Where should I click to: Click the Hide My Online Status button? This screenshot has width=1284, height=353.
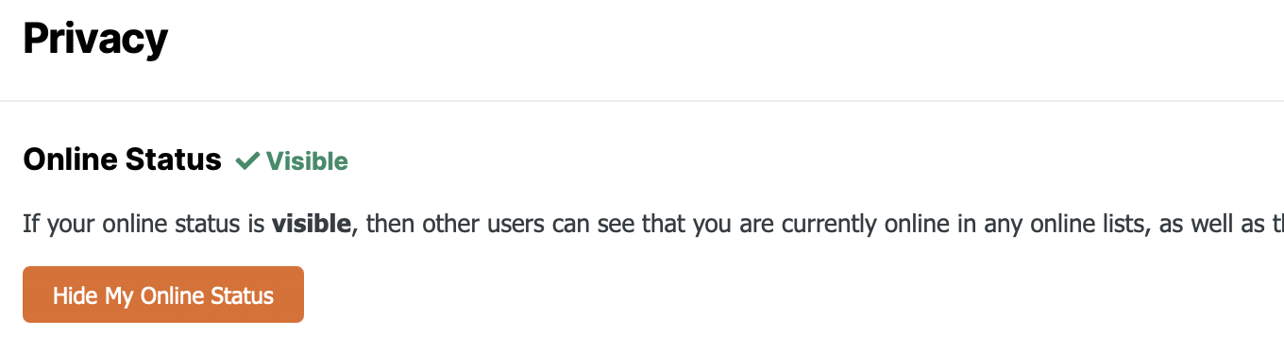click(x=163, y=294)
